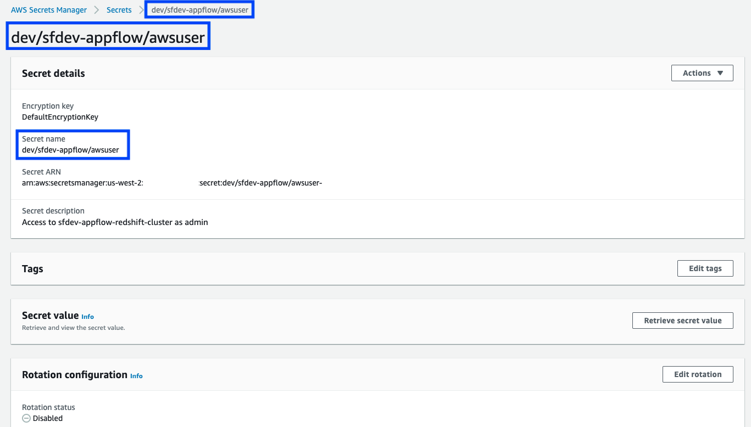The image size is (751, 427).
Task: Click the Edit tags button
Action: (705, 268)
